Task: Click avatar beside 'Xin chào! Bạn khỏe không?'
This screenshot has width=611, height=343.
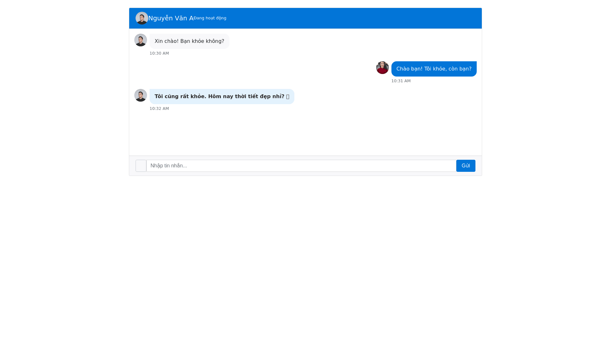Action: click(140, 40)
